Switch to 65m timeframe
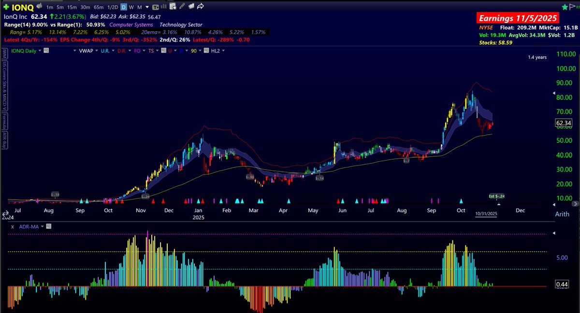Viewport: 580px width, 313px height. click(x=99, y=7)
